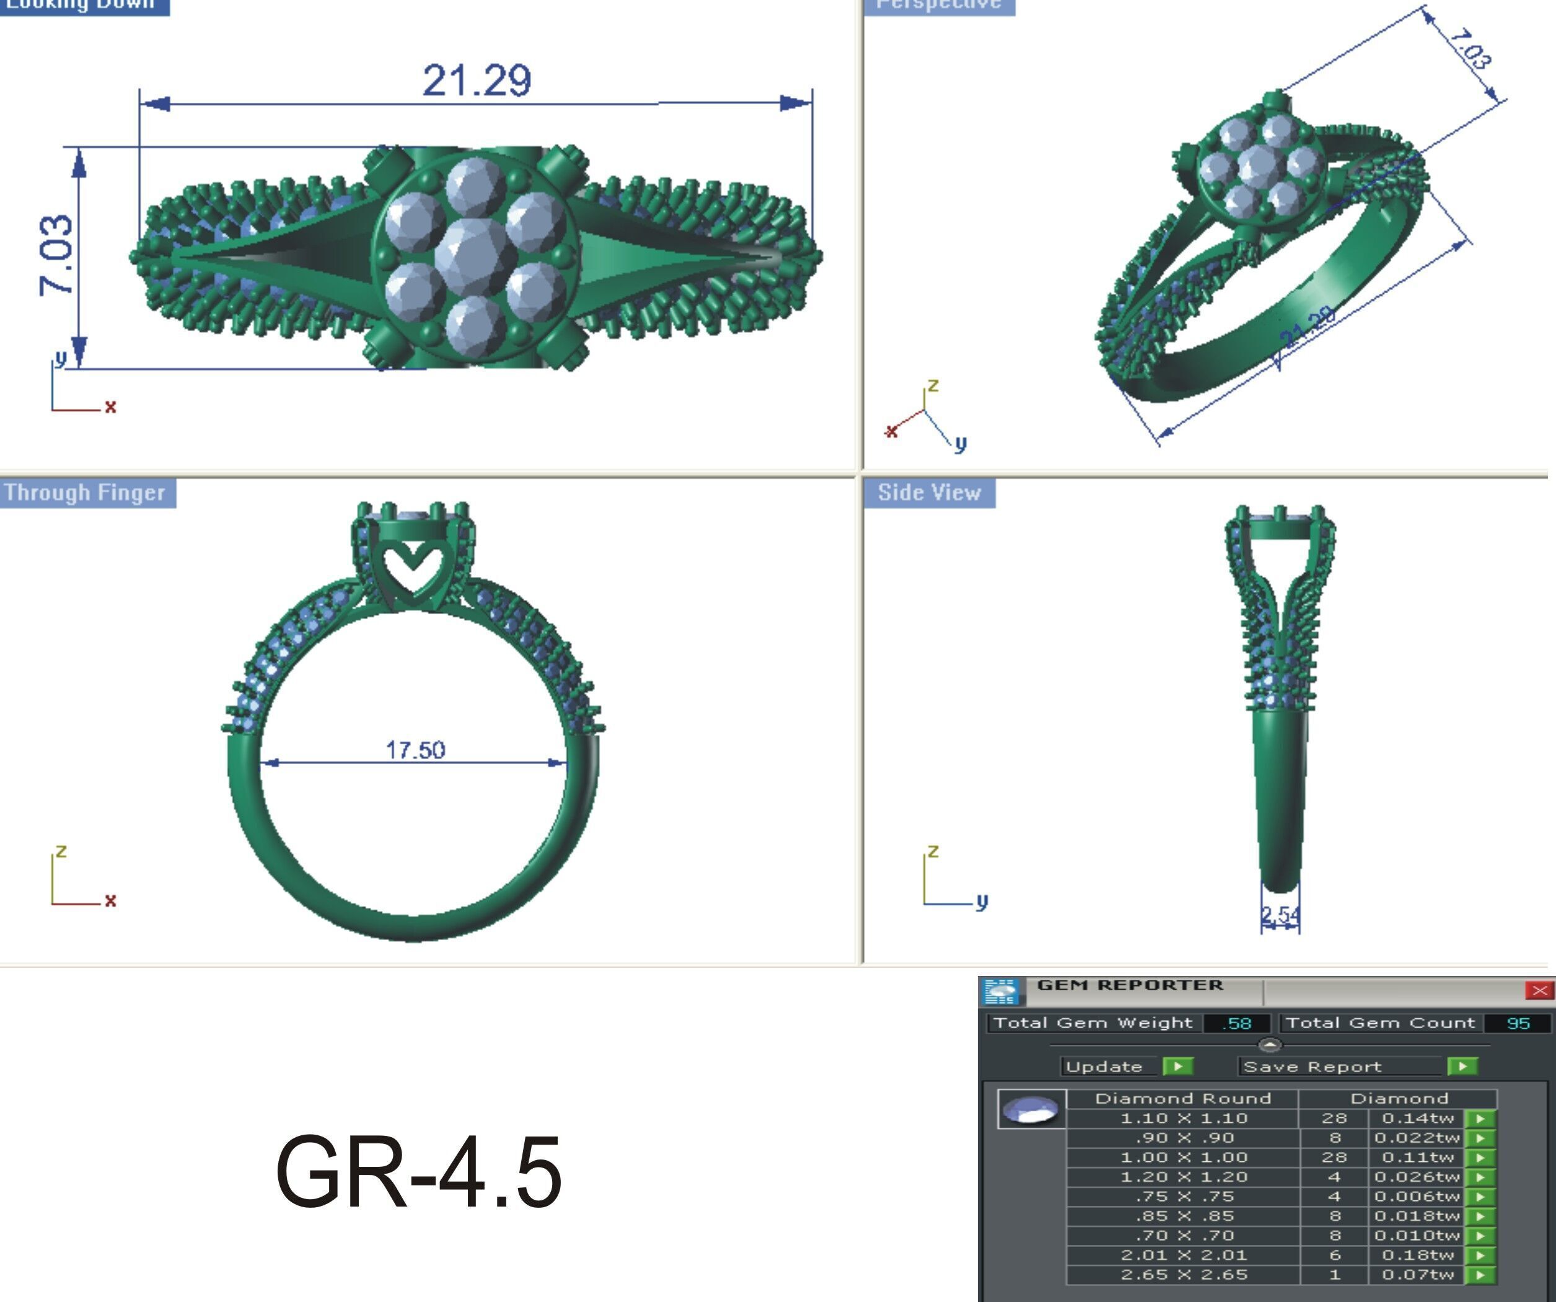Click green arrow for 1.20 X 1.20 row
This screenshot has width=1556, height=1302.
click(1480, 1177)
